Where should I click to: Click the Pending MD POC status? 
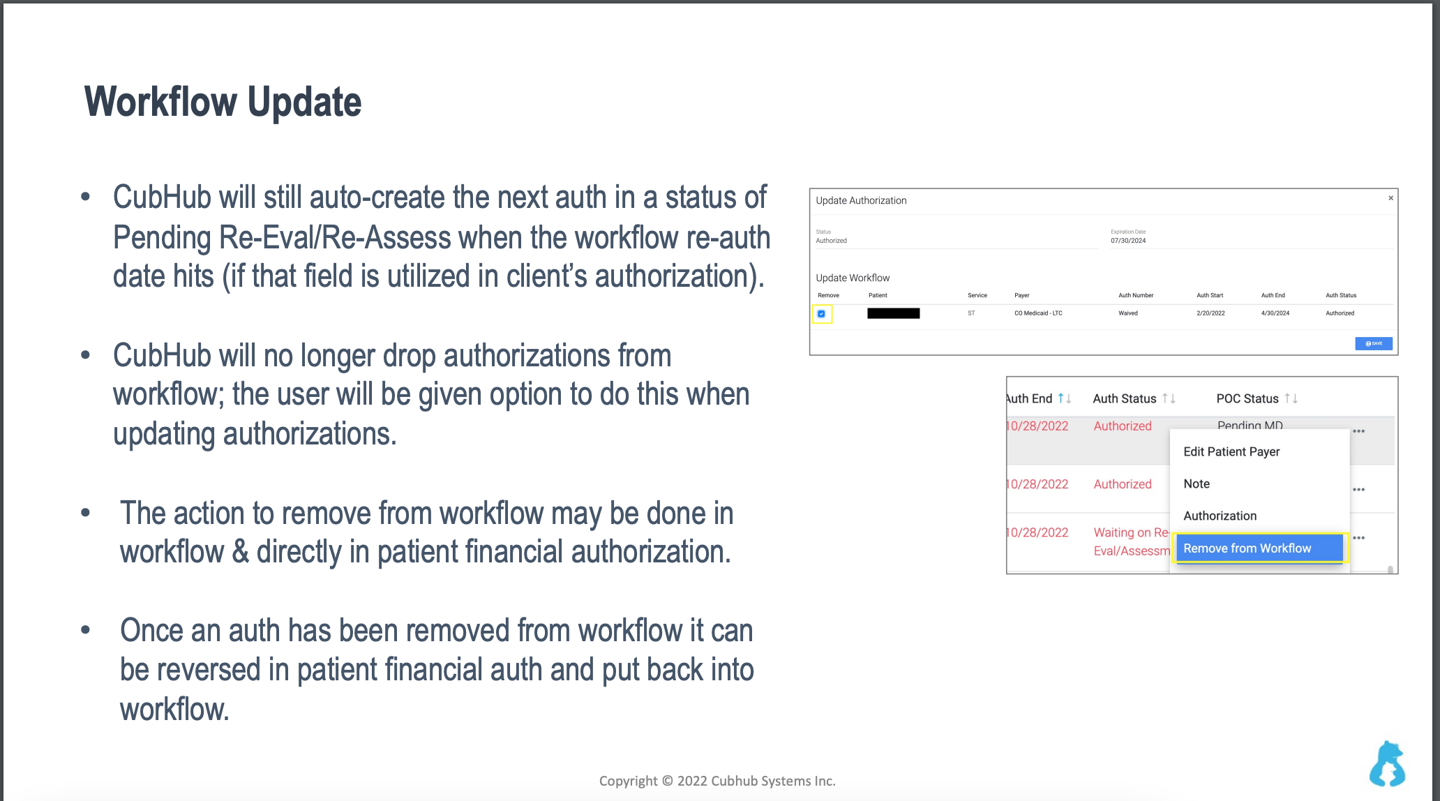[1250, 424]
